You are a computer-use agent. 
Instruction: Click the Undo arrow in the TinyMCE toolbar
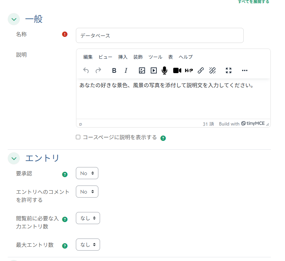tap(86, 70)
